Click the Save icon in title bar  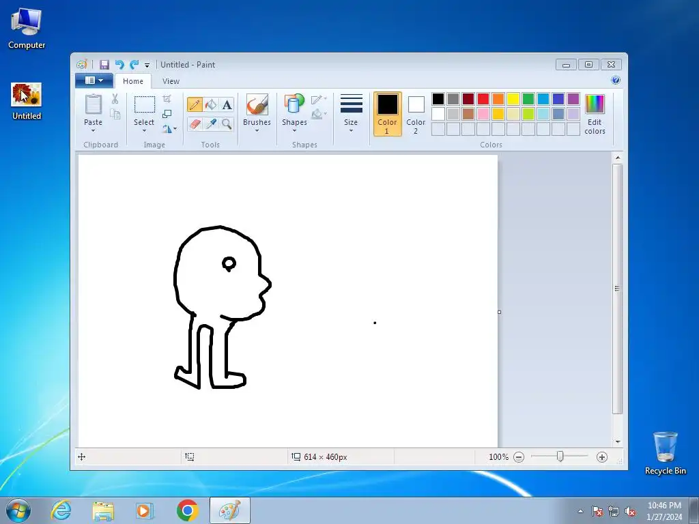pyautogui.click(x=104, y=65)
